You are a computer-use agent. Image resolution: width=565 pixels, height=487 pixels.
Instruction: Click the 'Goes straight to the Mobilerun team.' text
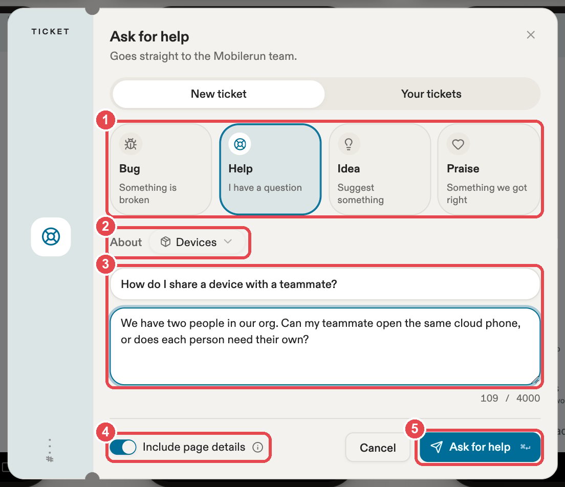[x=203, y=56]
